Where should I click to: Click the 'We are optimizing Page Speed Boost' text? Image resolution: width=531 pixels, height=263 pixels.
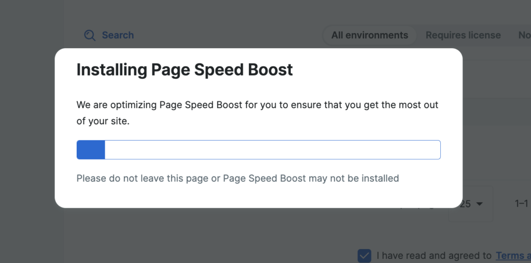click(x=257, y=113)
